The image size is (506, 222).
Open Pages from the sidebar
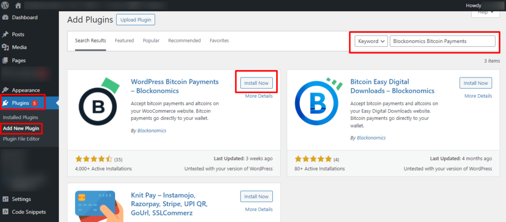[19, 60]
